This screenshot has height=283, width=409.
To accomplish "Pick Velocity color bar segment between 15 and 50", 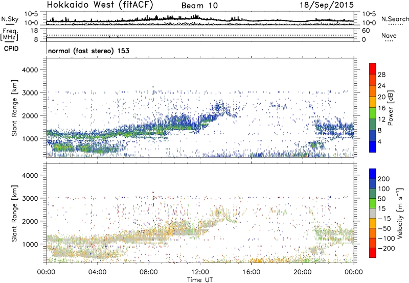I will [x=373, y=203].
